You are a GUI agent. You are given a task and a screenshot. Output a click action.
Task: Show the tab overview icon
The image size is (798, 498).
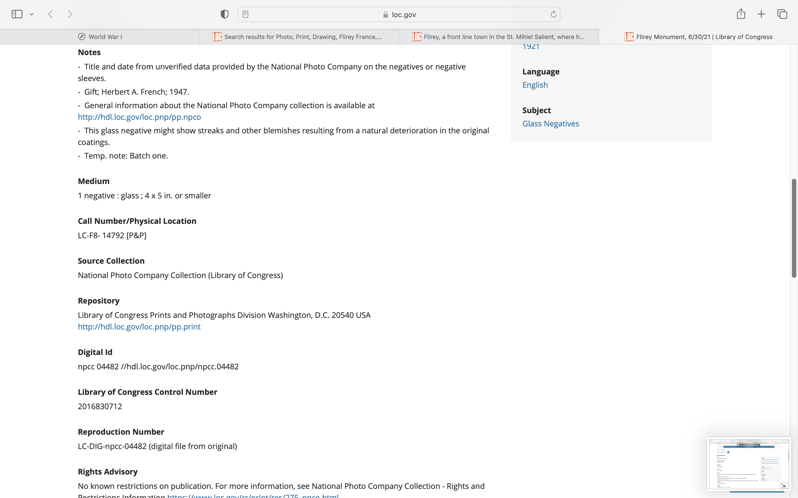click(782, 14)
